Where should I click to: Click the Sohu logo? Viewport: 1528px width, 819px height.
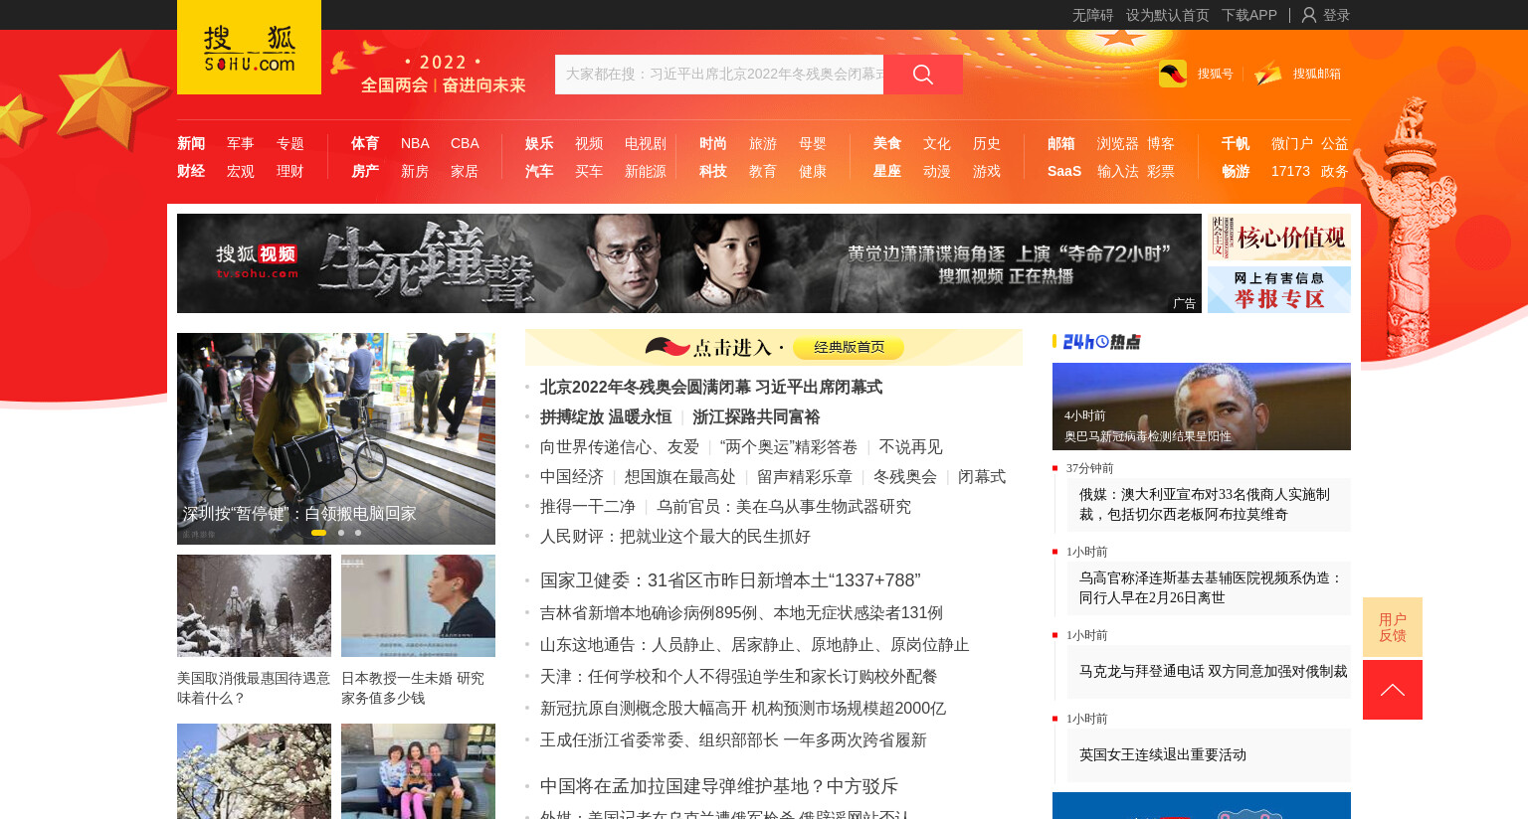[x=249, y=48]
